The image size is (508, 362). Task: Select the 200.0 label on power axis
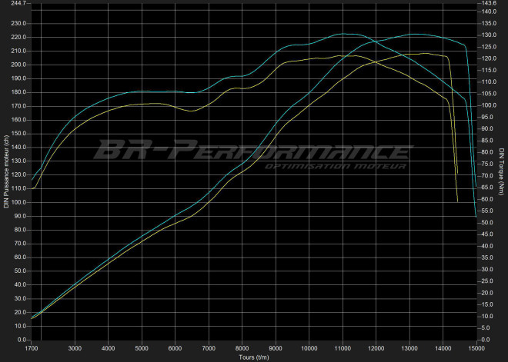[x=18, y=65]
